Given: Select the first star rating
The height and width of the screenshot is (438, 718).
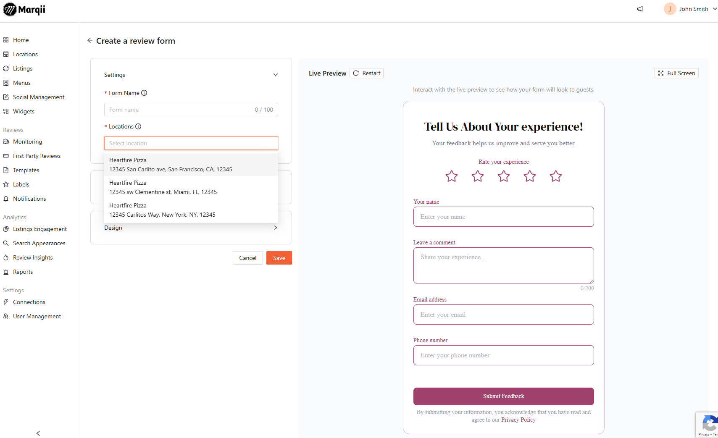Looking at the screenshot, I should point(452,176).
